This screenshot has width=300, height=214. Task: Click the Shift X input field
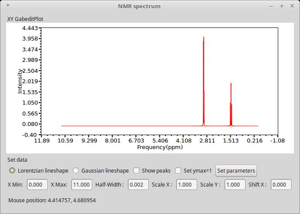tap(281, 184)
